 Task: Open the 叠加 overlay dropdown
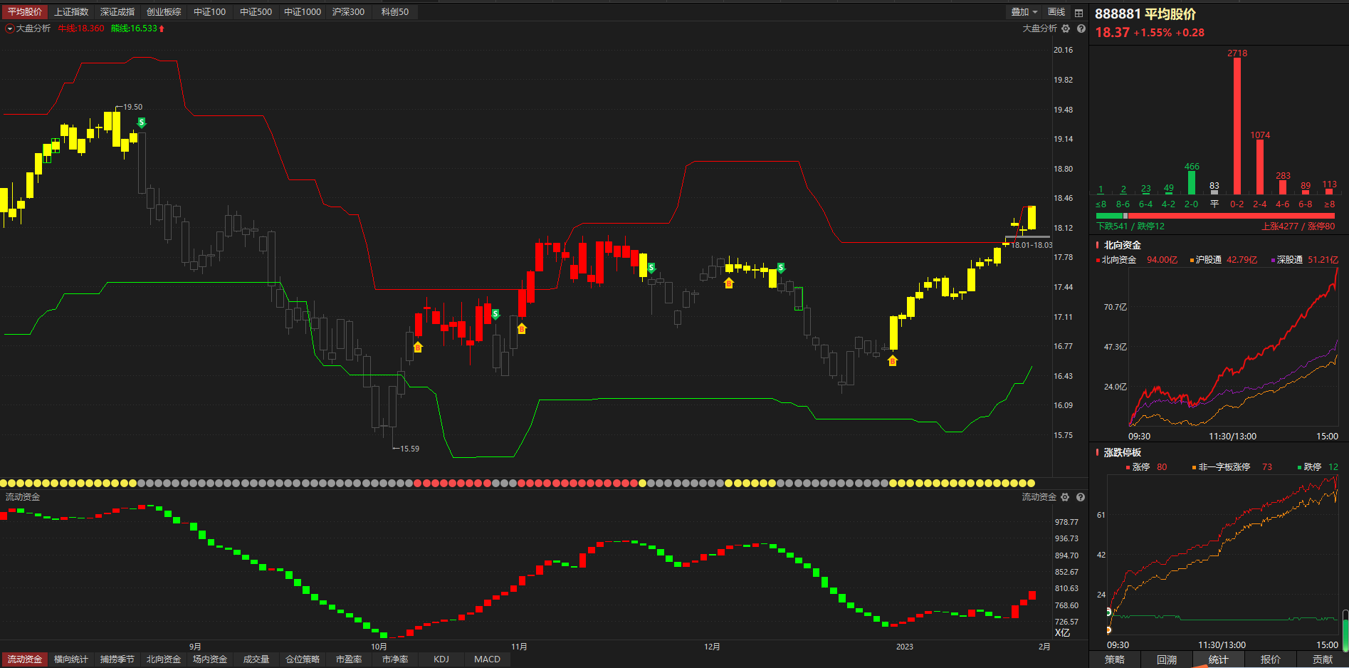coord(1024,12)
